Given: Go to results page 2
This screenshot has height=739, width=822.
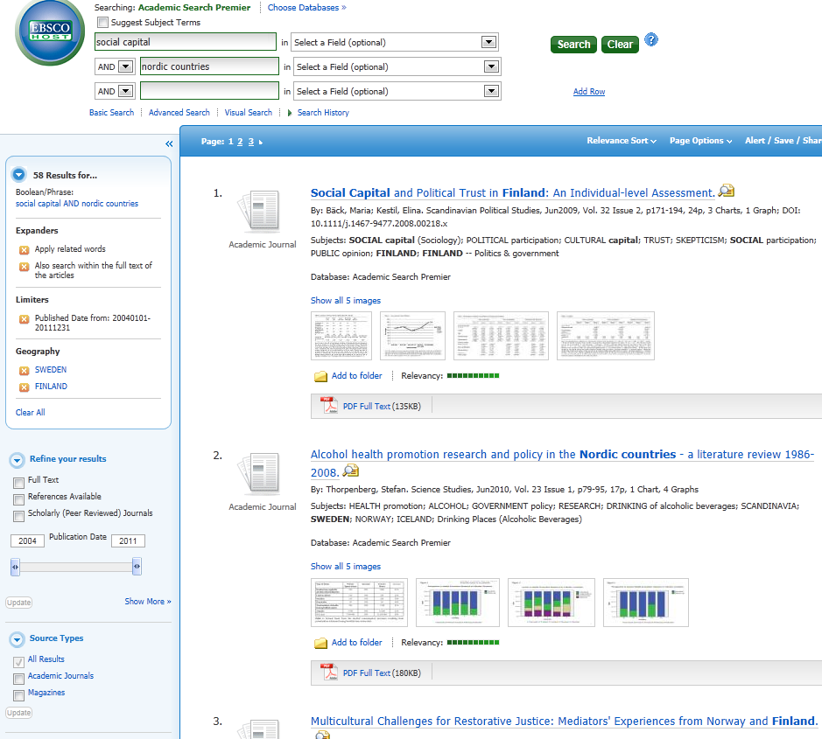Looking at the screenshot, I should tap(240, 142).
